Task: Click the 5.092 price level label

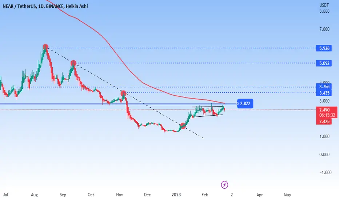Action: tap(324, 63)
